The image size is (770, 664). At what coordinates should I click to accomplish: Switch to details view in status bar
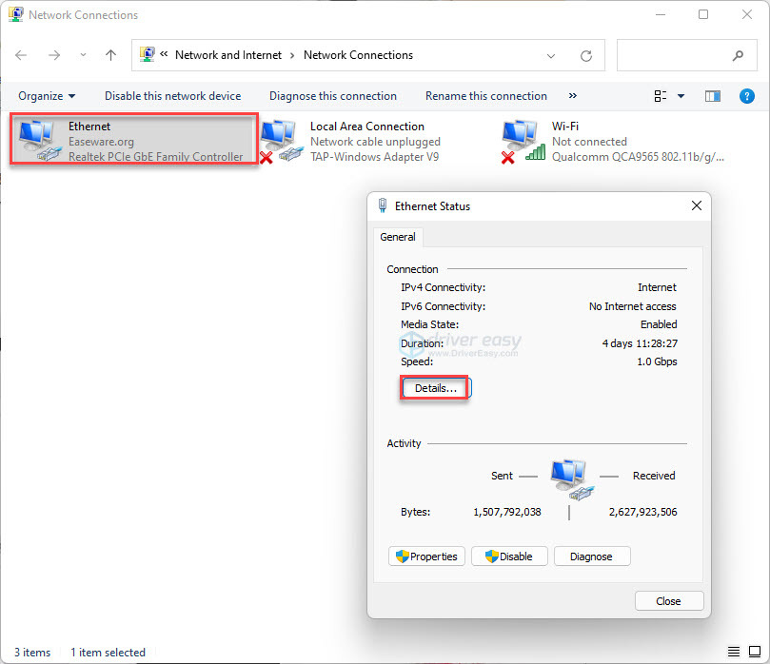tap(733, 653)
